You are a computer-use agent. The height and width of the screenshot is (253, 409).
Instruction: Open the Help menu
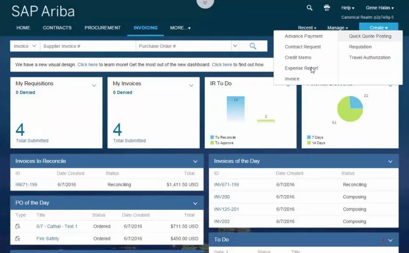click(x=347, y=8)
